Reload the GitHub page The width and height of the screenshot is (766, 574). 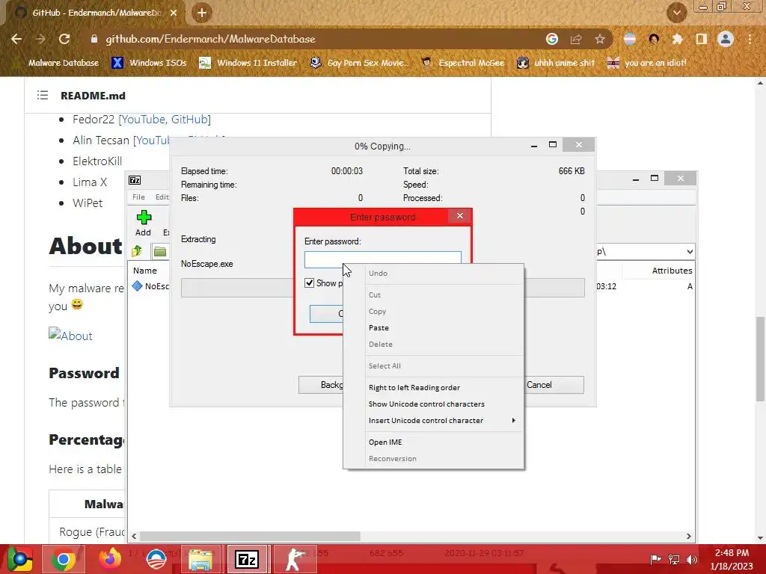click(64, 39)
